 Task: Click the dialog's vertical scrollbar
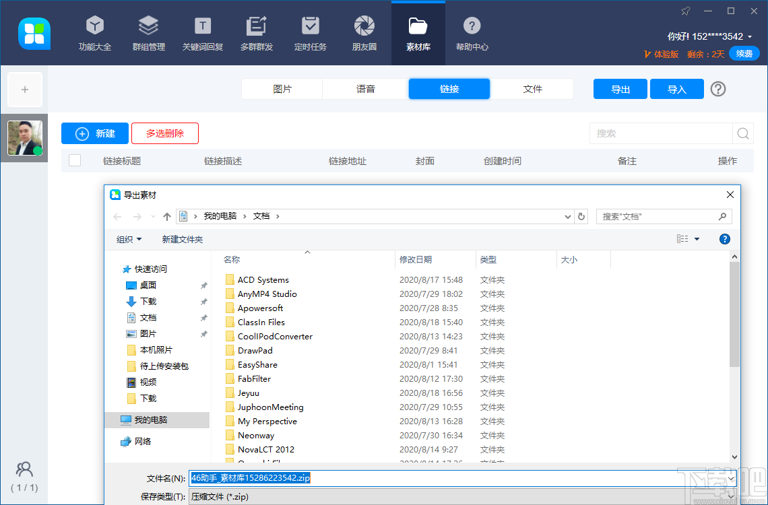coord(734,314)
